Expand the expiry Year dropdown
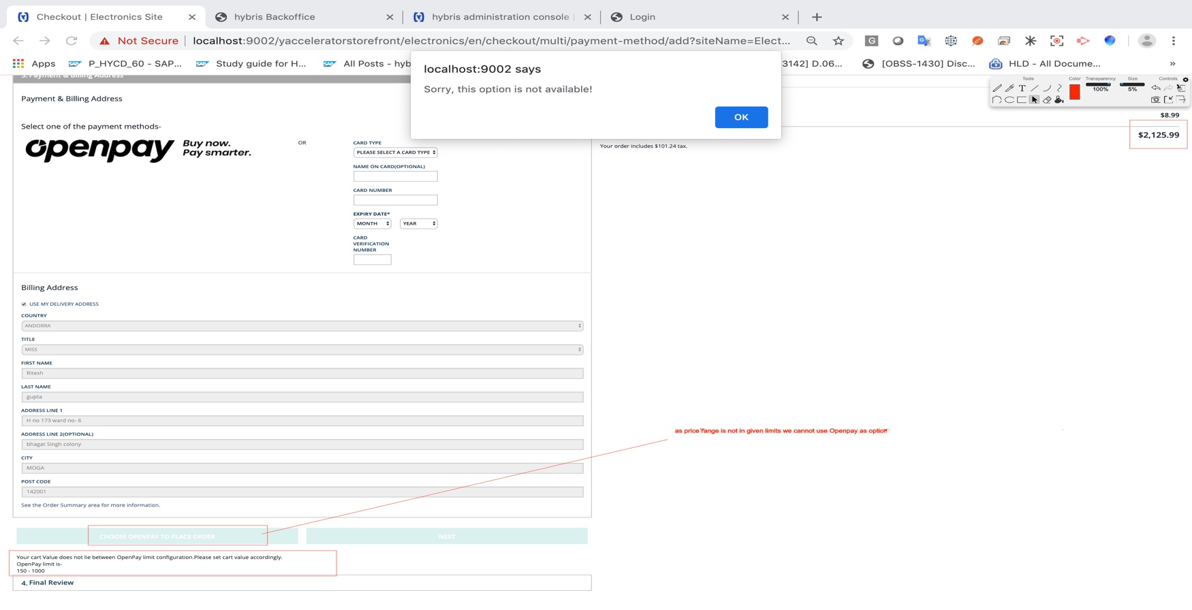 pyautogui.click(x=418, y=223)
